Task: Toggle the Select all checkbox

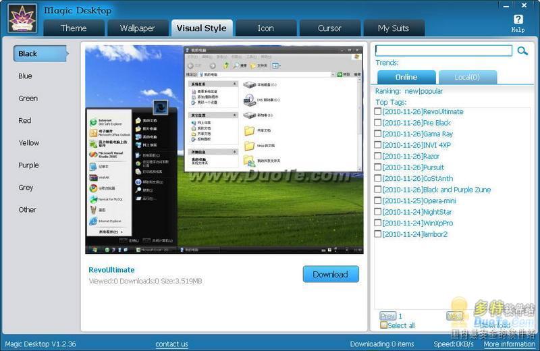Action: point(383,325)
